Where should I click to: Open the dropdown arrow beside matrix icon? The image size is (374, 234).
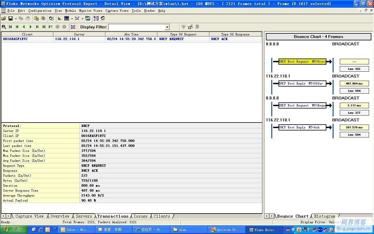82,18
